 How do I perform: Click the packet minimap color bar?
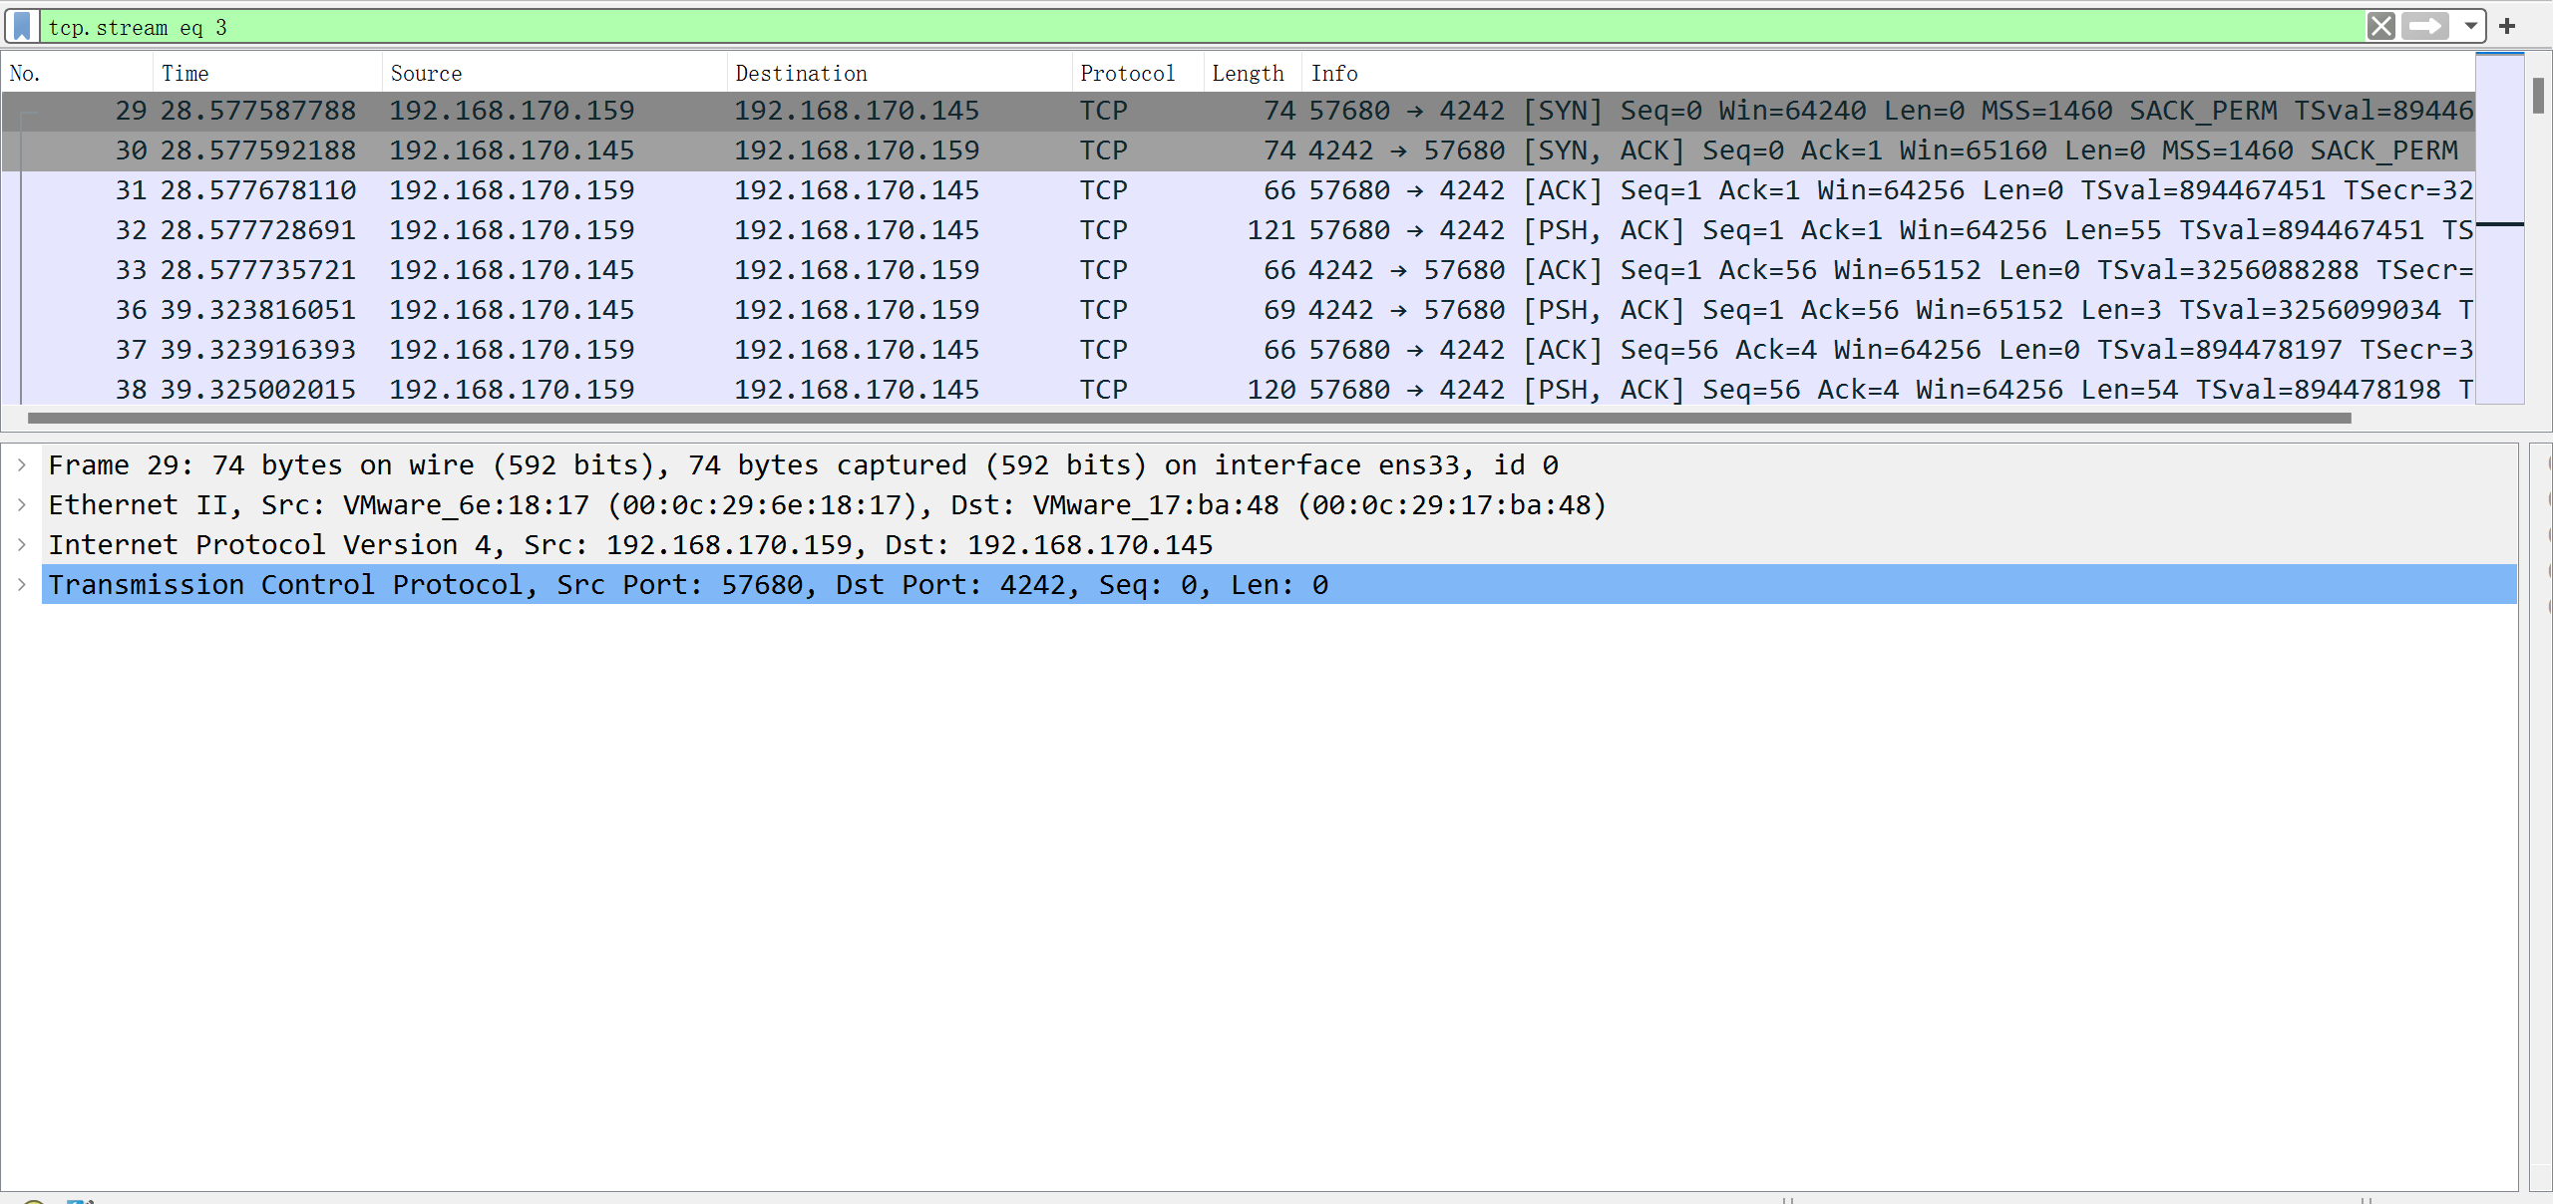pos(2499,229)
